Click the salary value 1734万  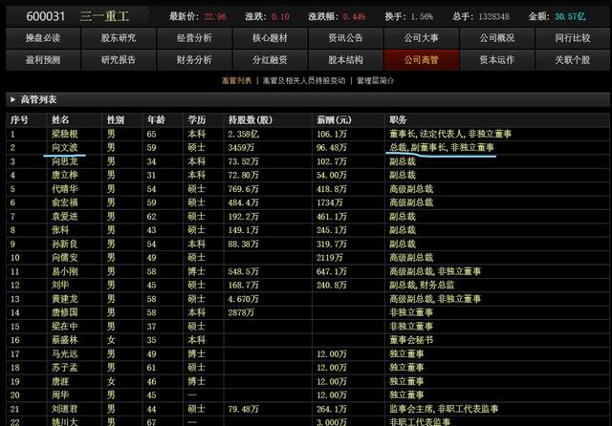coord(330,202)
